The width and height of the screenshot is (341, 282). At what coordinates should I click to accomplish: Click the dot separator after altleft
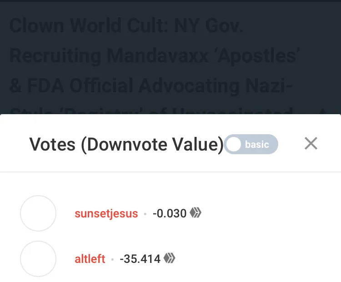click(112, 259)
